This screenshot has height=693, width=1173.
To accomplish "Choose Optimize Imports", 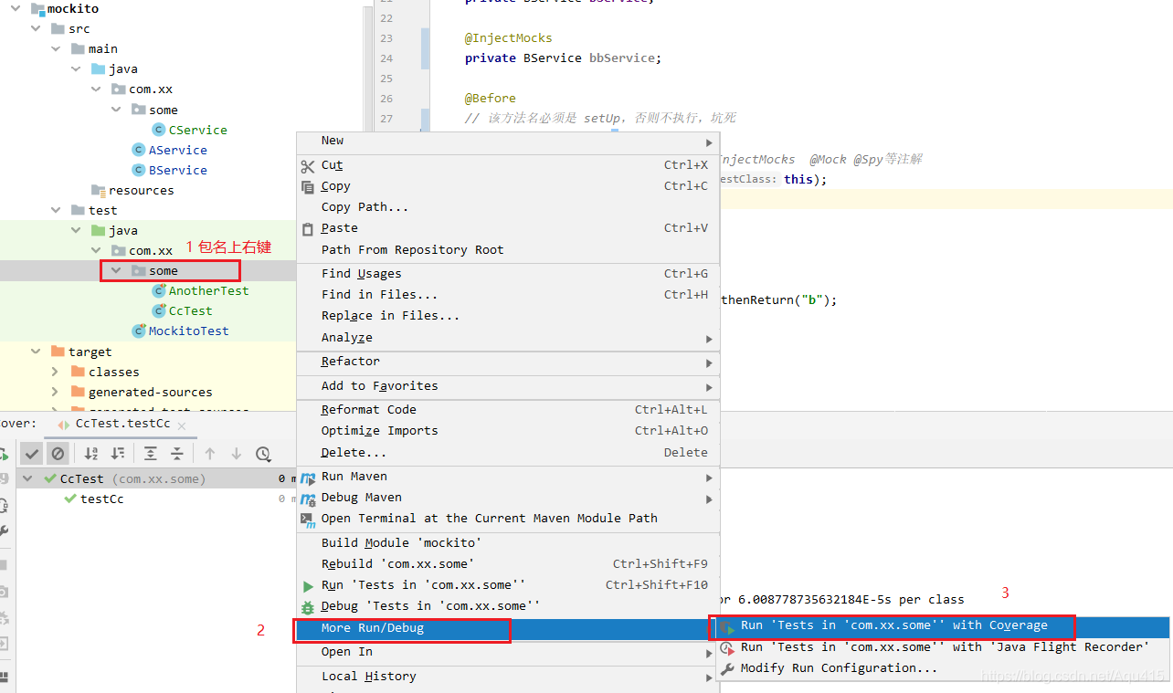I will pyautogui.click(x=509, y=430).
